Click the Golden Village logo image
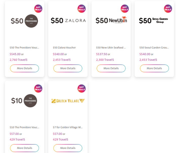Image resolution: width=176 pixels, height=153 pixels. click(68, 101)
